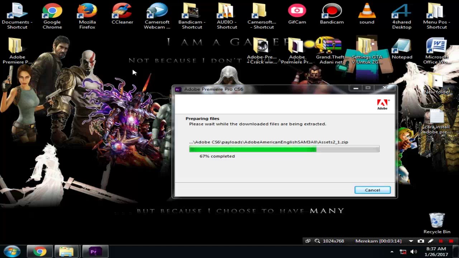Select the Settings GTA V Untuk 2G folder
Image resolution: width=459 pixels, height=258 pixels.
click(x=366, y=51)
